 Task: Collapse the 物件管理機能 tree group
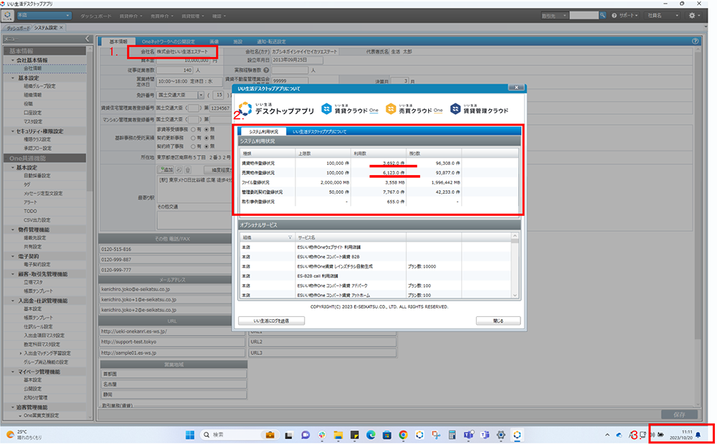[13, 230]
